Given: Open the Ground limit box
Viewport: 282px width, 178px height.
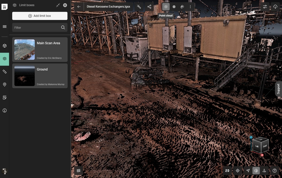Looking at the screenshot, I should tap(40, 76).
